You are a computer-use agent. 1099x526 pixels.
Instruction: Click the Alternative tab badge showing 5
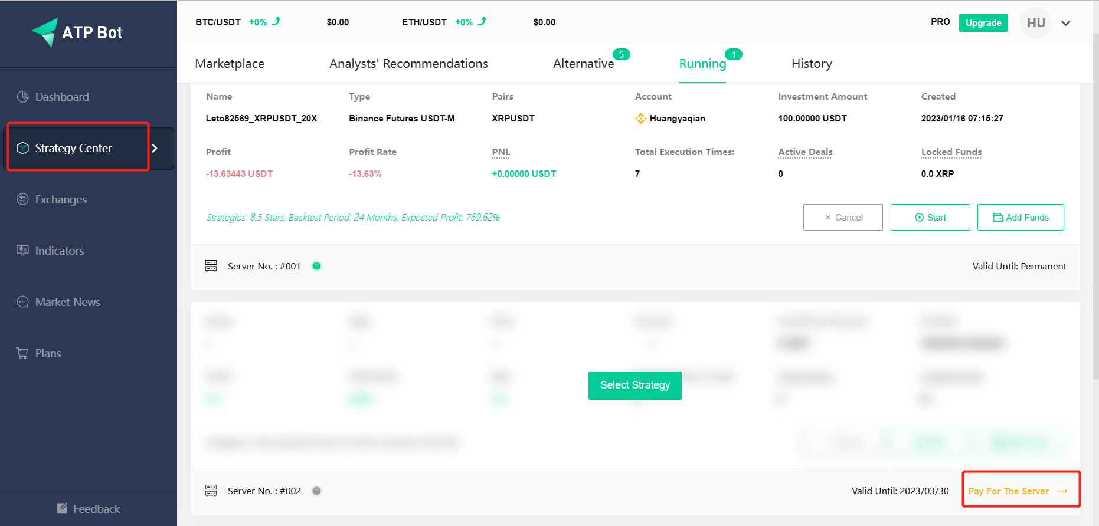pyautogui.click(x=622, y=54)
